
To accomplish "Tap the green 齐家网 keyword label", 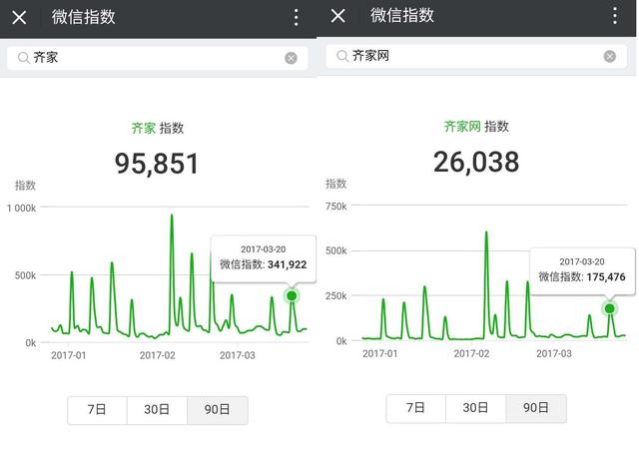I will (462, 127).
